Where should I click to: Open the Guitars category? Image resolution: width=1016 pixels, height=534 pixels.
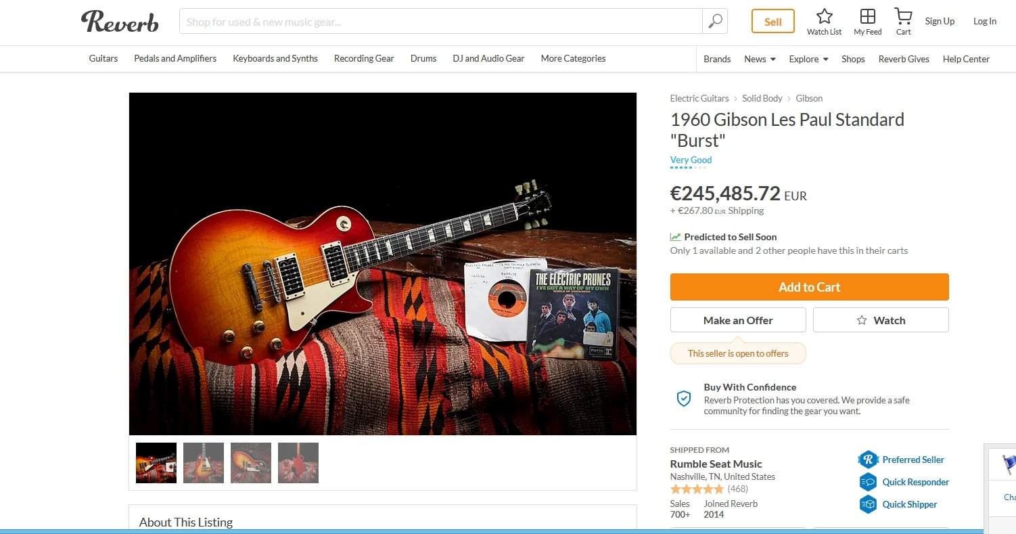(x=103, y=58)
